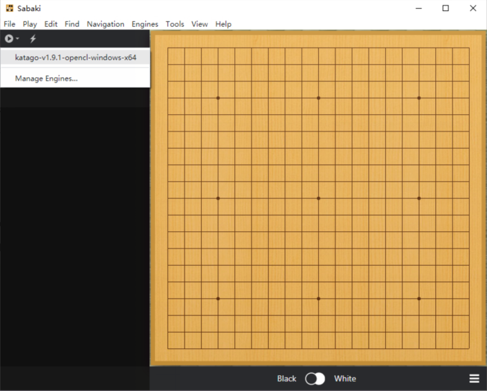This screenshot has width=487, height=391.
Task: Maximize the Sabaki window
Action: 446,8
